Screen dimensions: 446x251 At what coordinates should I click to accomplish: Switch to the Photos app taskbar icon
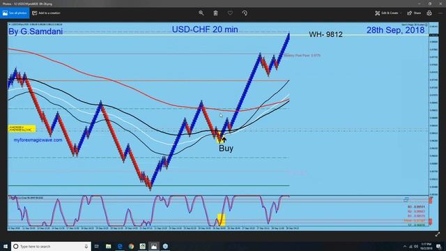(154, 246)
